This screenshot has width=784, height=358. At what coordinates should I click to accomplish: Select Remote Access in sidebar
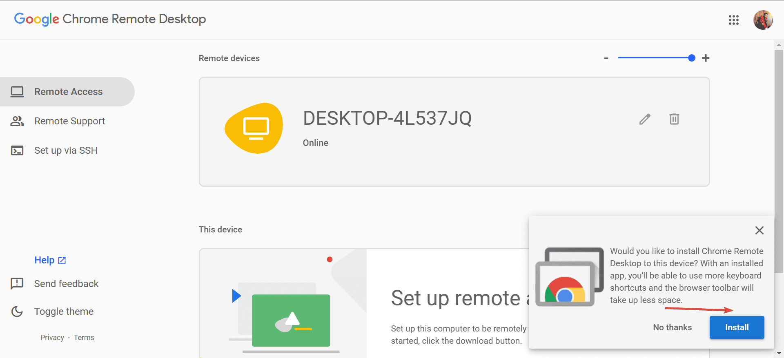(x=67, y=92)
